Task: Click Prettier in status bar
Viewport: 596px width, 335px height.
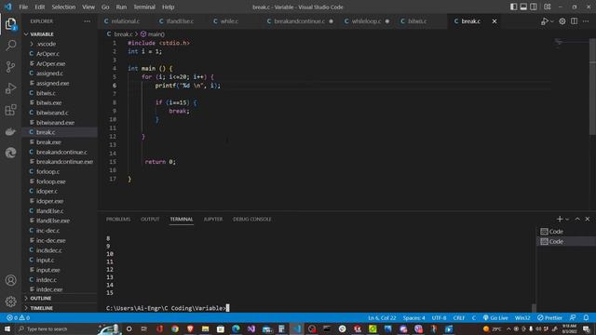Action: (549, 318)
